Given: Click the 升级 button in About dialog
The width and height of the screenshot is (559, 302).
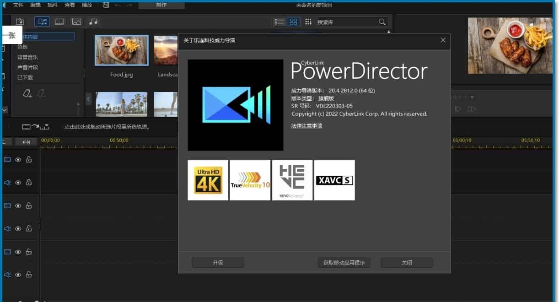Looking at the screenshot, I should [x=218, y=263].
